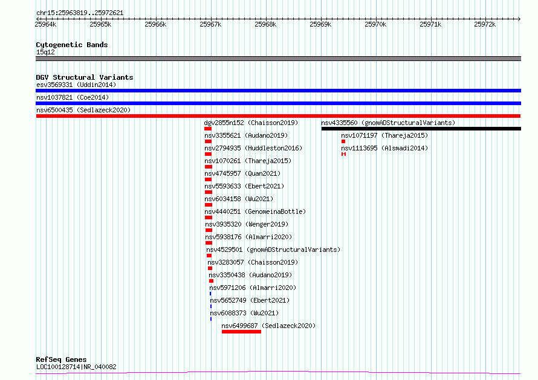Open nsv4335560 (gnomADStructuralVariants) label
The image size is (538, 380).
tap(388, 123)
